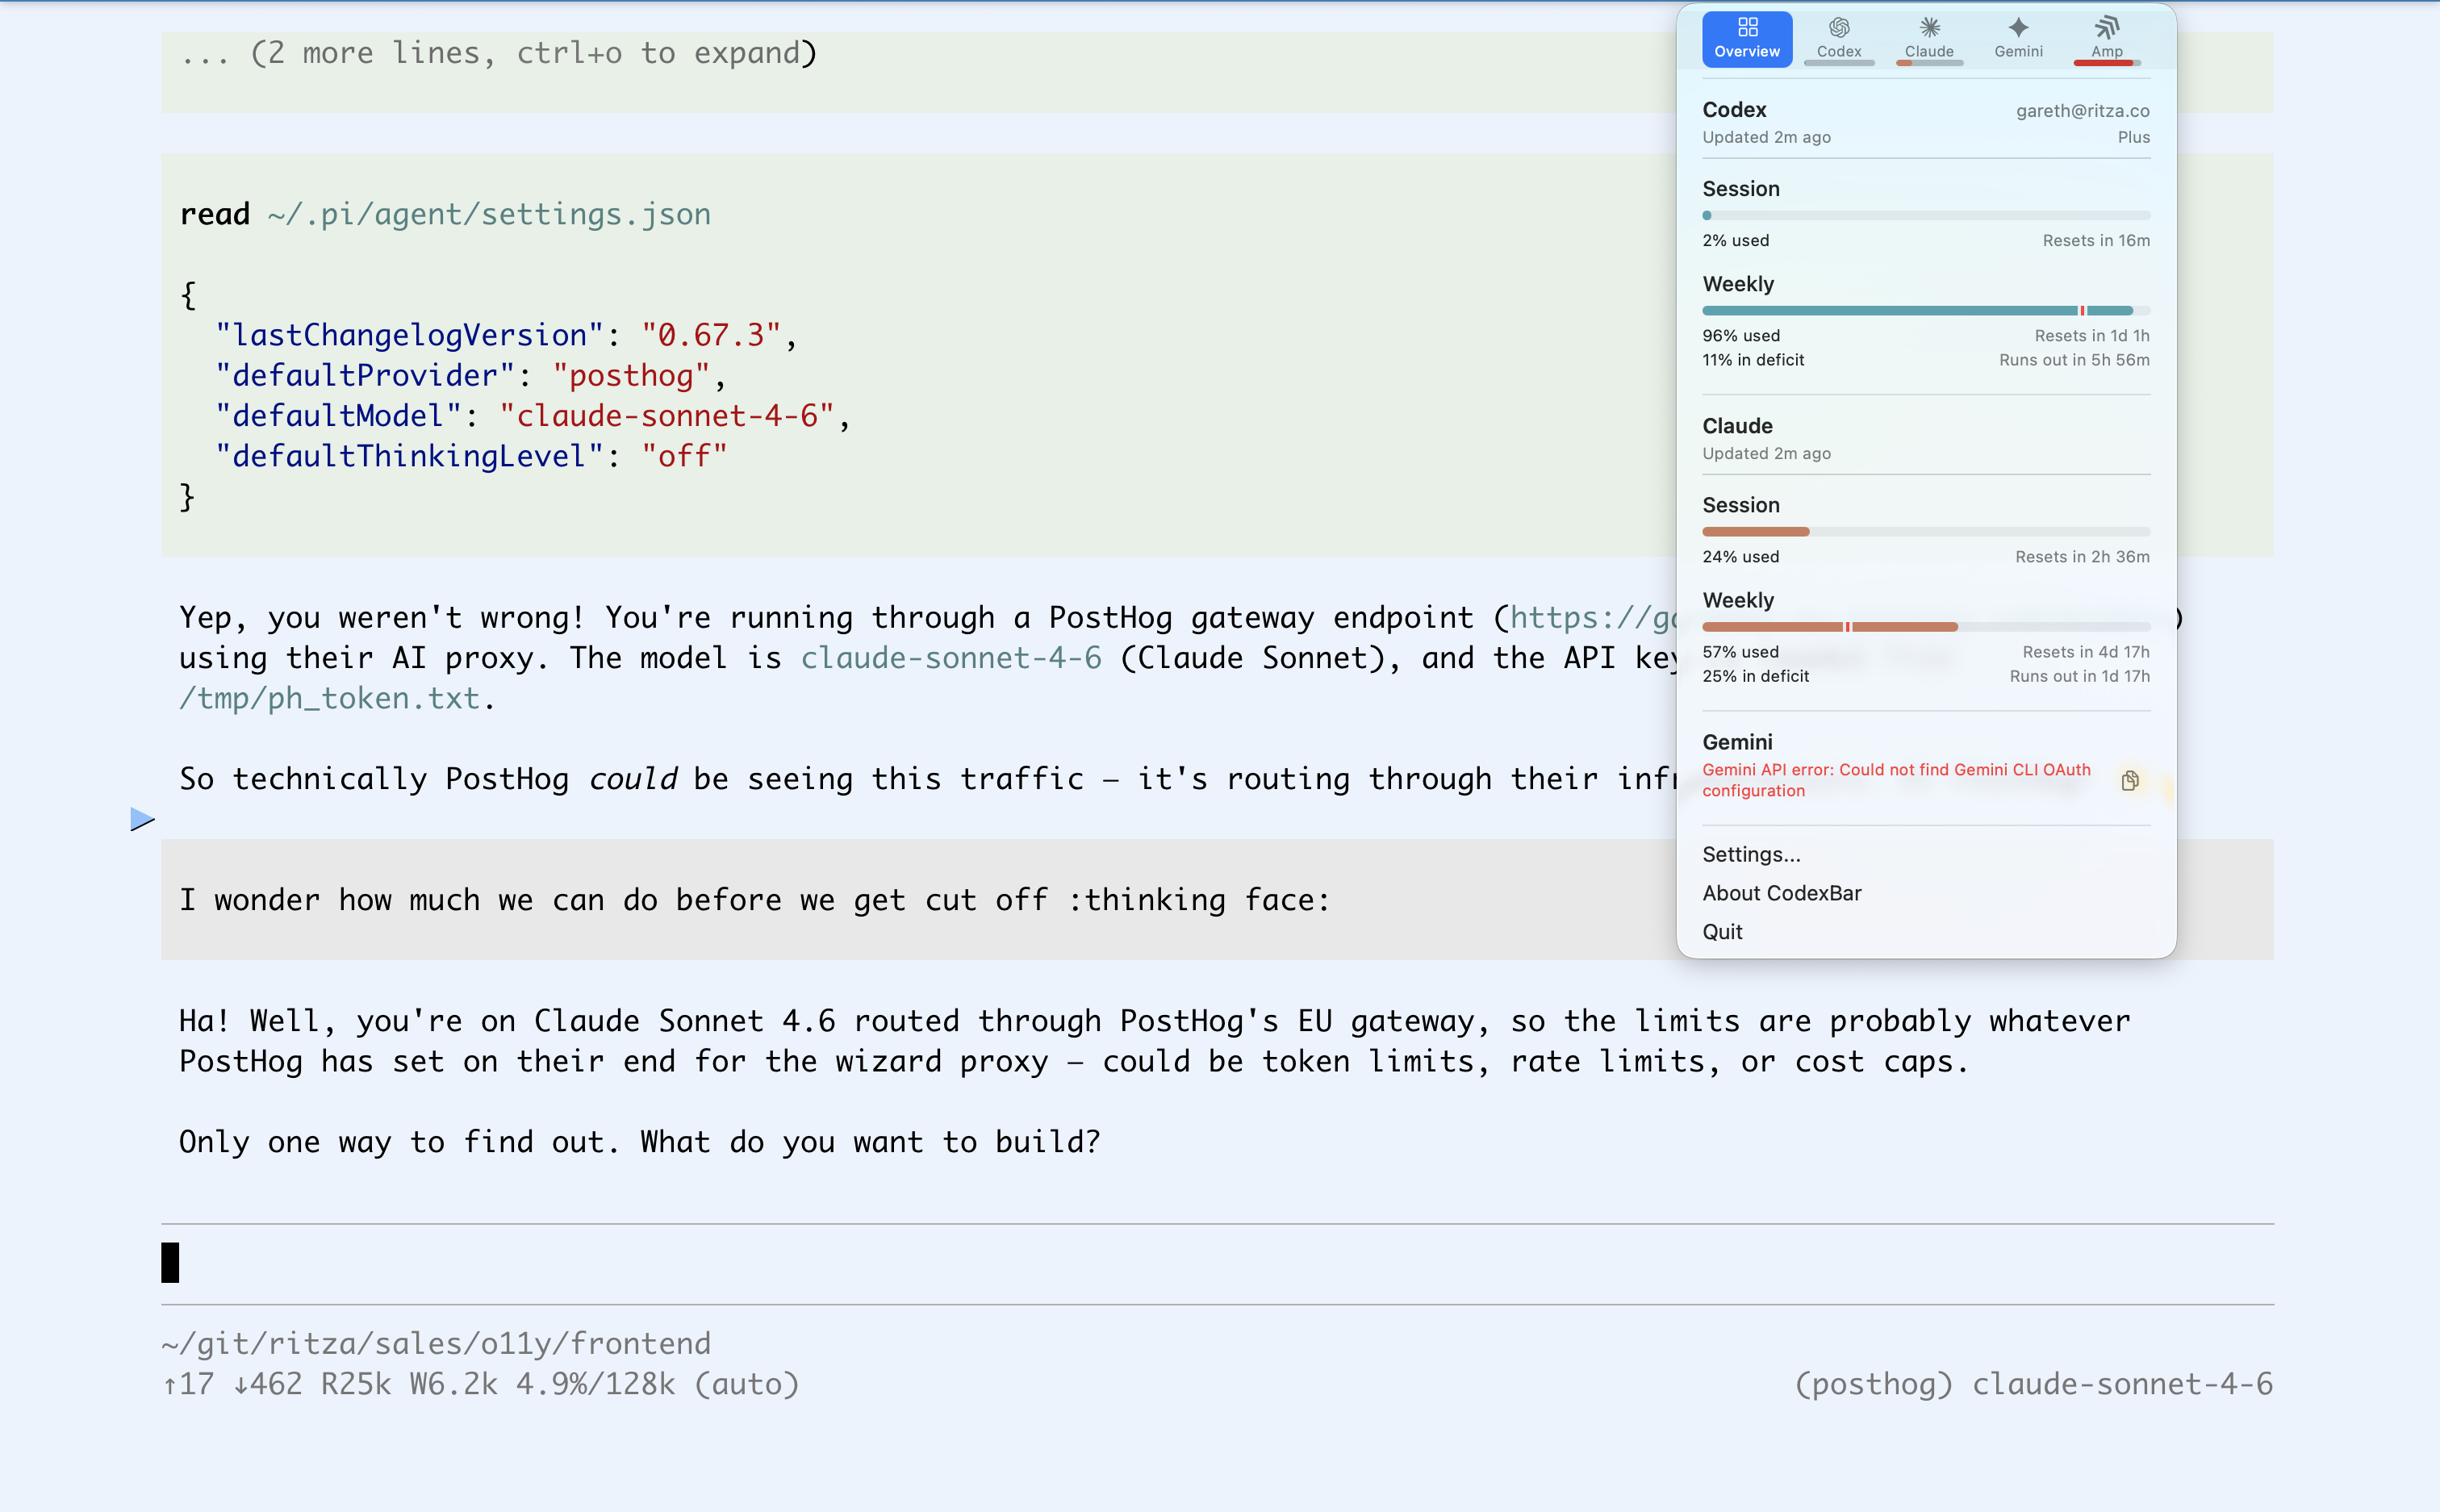Image resolution: width=2440 pixels, height=1512 pixels.
Task: Click the Overview grid icon
Action: [1746, 27]
